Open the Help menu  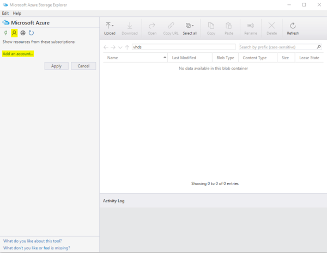point(17,13)
